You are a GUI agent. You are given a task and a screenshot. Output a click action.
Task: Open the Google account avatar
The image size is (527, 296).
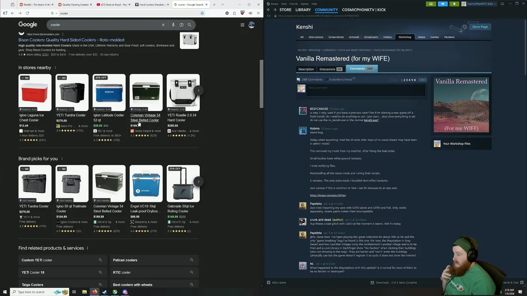252,25
